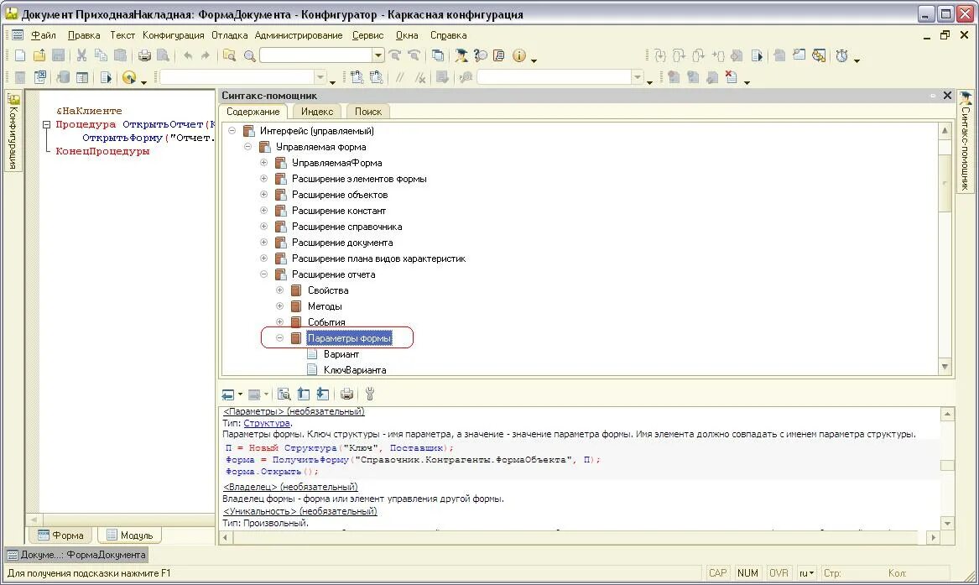Image resolution: width=979 pixels, height=585 pixels.
Task: Collapse Расширение отчета node
Action: [263, 274]
